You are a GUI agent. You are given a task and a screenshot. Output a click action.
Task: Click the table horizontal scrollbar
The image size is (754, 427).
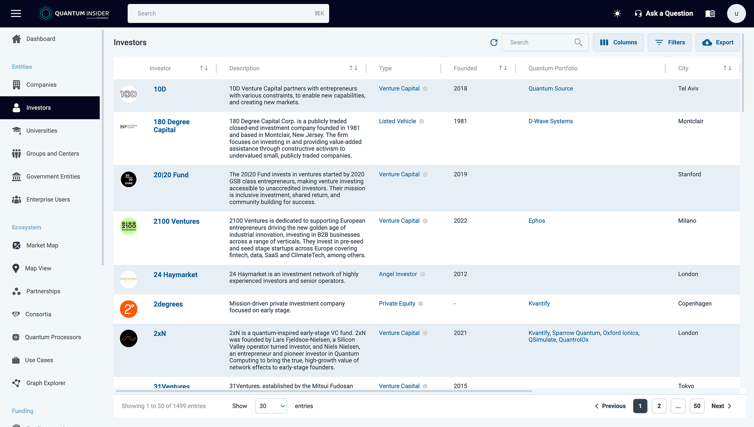click(x=323, y=391)
